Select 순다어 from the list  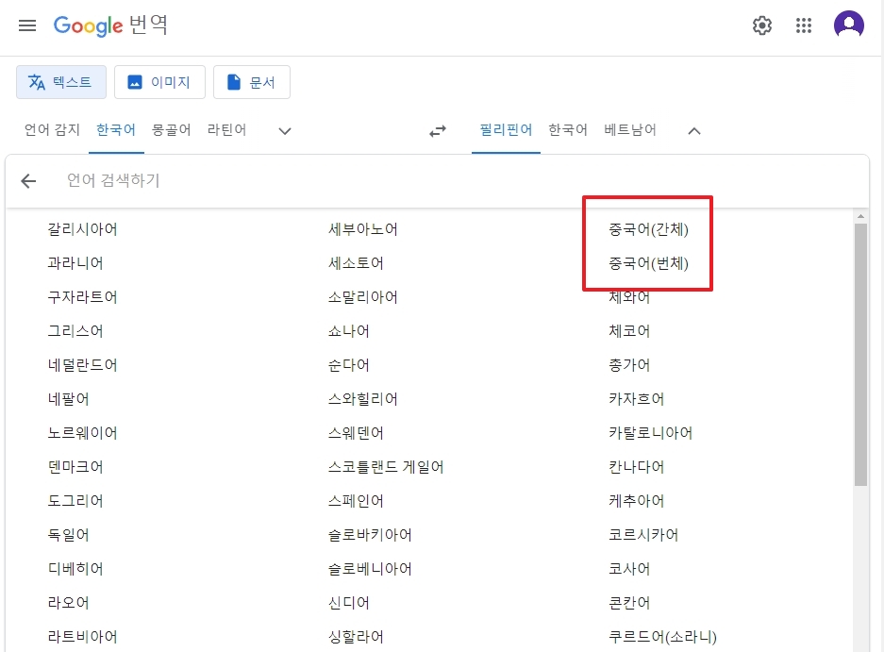pyautogui.click(x=349, y=365)
